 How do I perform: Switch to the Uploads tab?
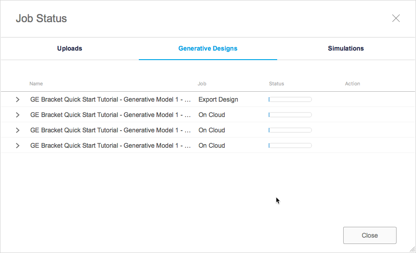70,48
